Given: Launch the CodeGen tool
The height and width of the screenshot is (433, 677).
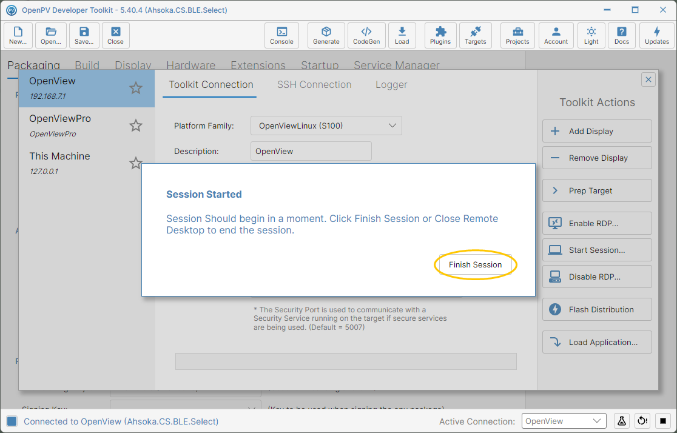Looking at the screenshot, I should coord(366,35).
